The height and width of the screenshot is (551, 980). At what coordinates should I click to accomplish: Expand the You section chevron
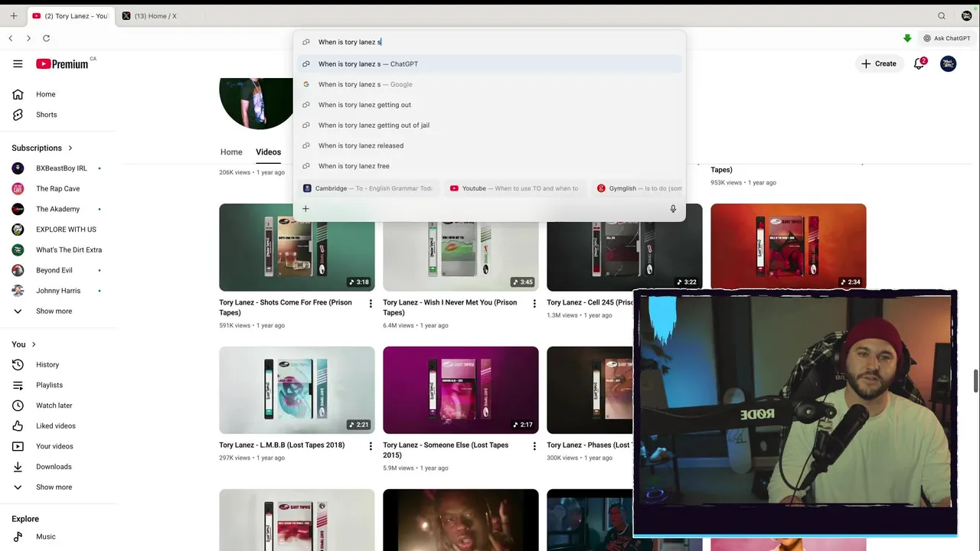[x=34, y=344]
